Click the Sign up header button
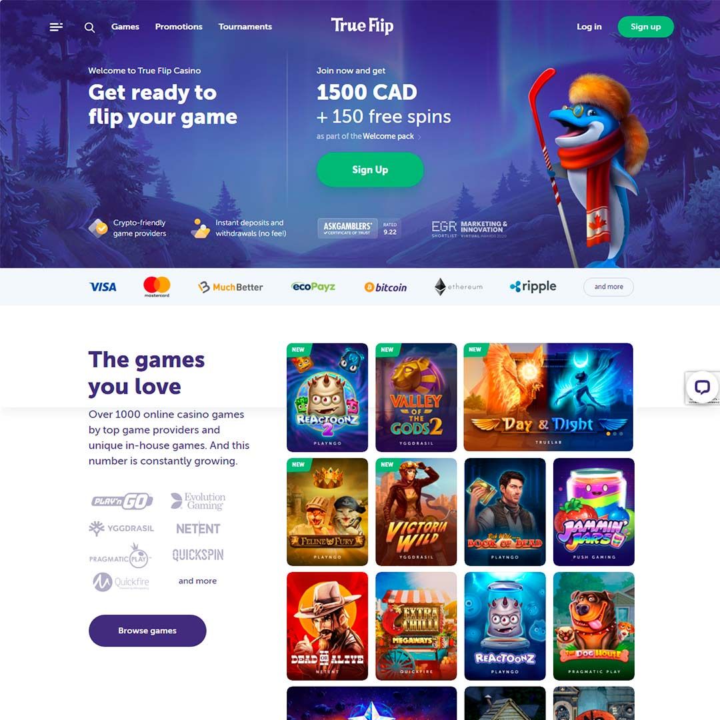Viewport: 720px width, 720px height. click(645, 27)
